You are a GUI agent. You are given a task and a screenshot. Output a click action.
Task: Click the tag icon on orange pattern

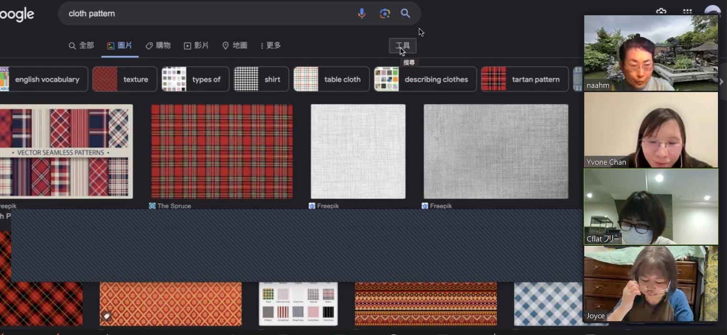107,316
